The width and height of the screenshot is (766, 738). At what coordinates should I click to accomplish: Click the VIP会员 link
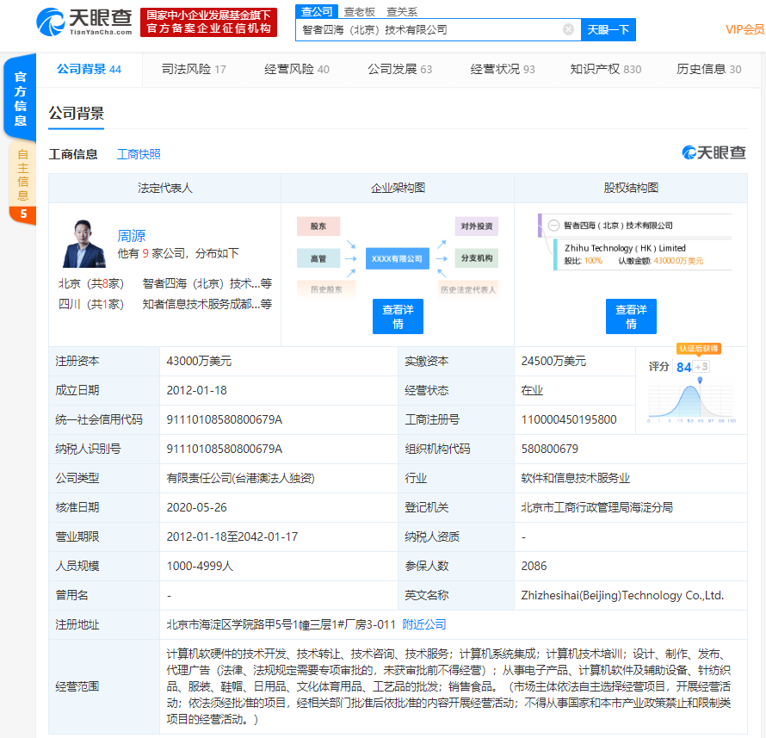pyautogui.click(x=744, y=29)
